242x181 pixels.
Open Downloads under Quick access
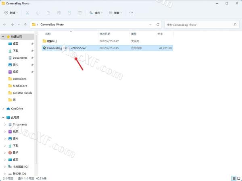[15, 51]
